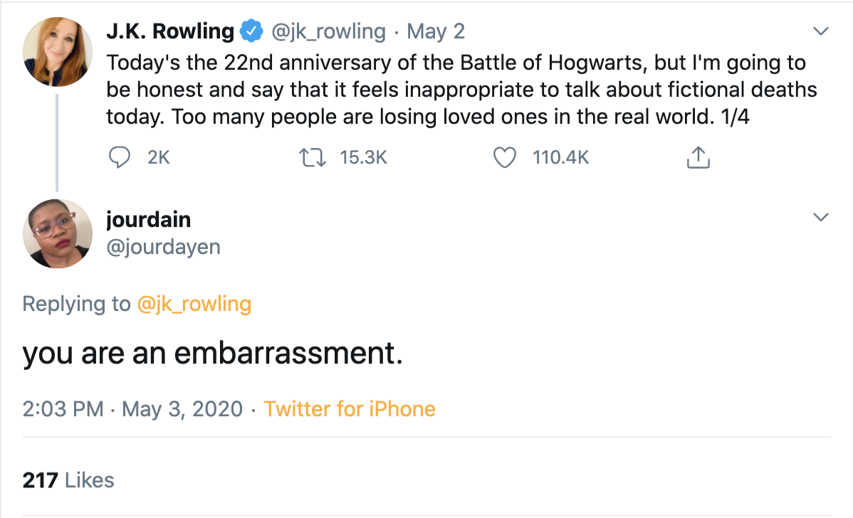The width and height of the screenshot is (853, 518).
Task: Click the J.K. Rowling display name
Action: point(170,31)
